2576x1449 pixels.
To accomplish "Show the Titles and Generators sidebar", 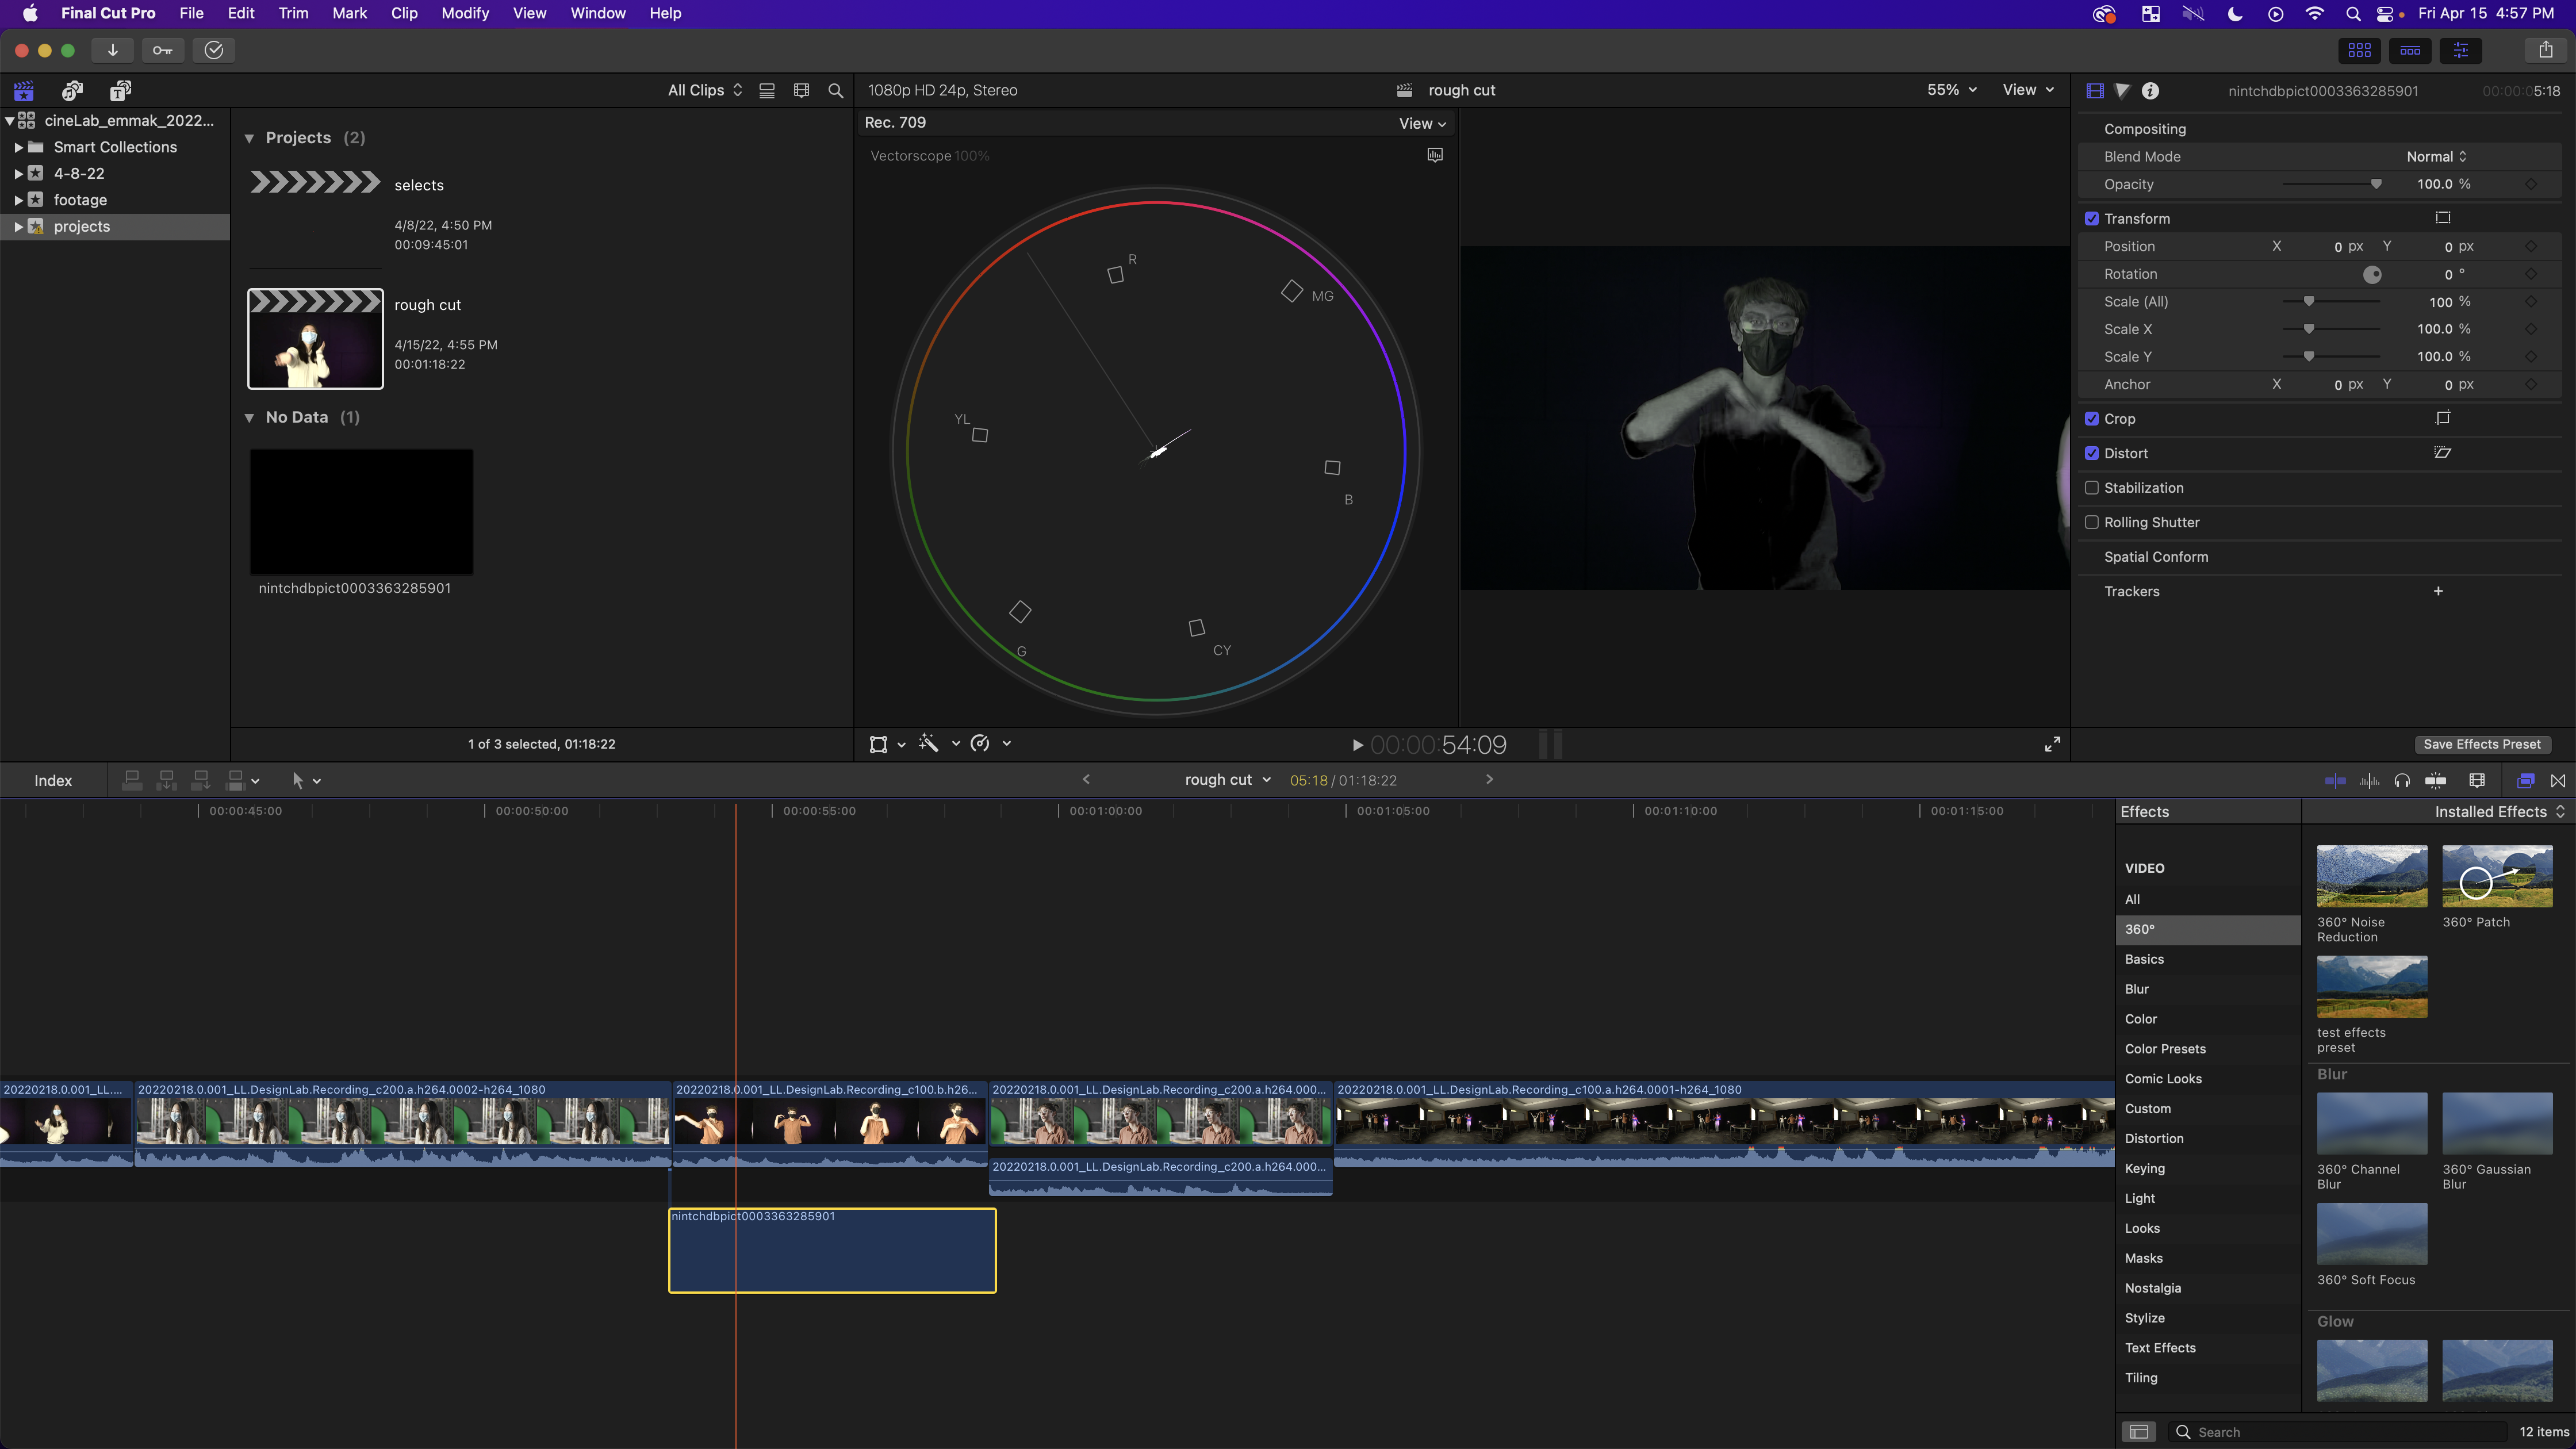I will (120, 91).
